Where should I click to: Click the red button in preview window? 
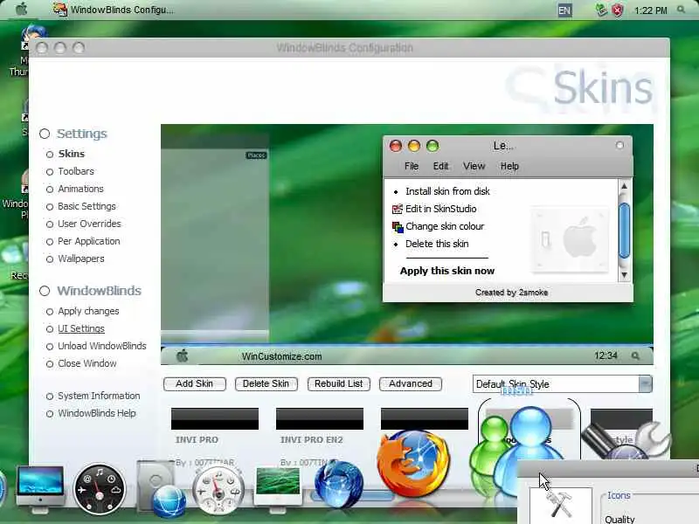[x=396, y=146]
